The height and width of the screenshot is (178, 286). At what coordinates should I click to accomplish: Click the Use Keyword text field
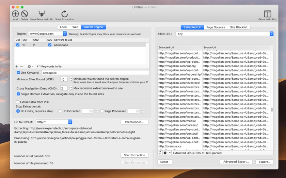[x=95, y=73]
